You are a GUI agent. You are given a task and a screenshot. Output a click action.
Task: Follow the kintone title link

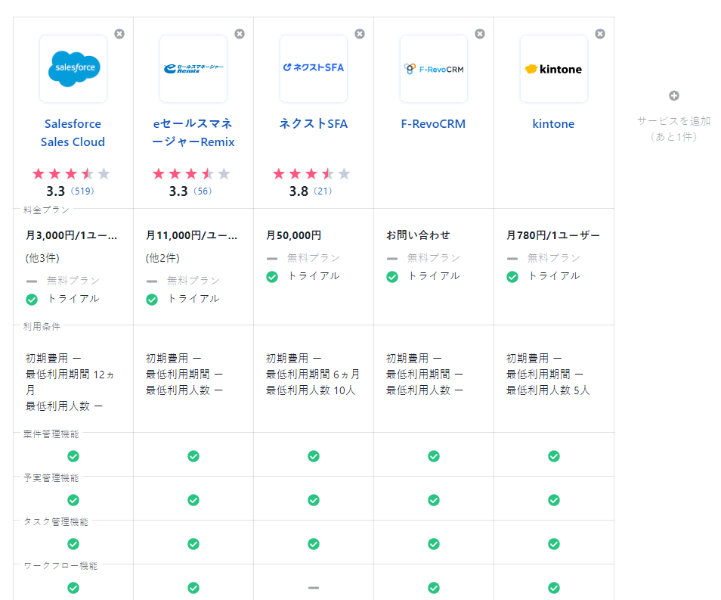pyautogui.click(x=553, y=124)
